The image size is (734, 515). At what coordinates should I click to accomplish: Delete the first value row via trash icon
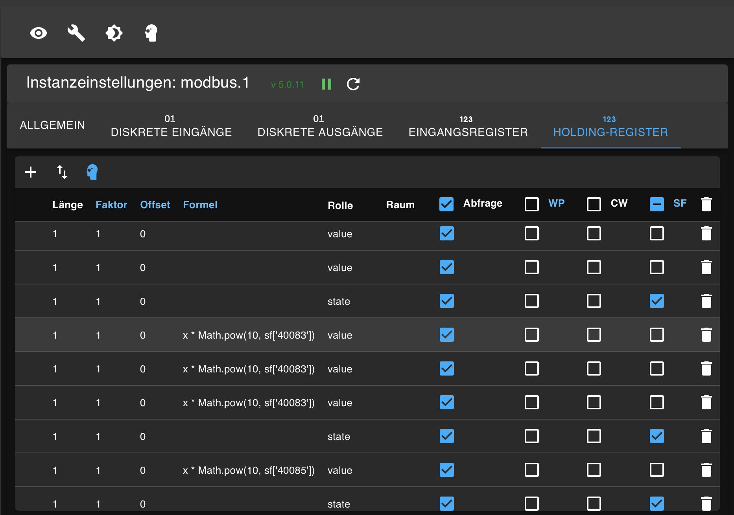(706, 234)
